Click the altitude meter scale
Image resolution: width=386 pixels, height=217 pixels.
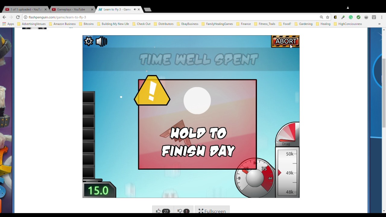[x=287, y=172]
